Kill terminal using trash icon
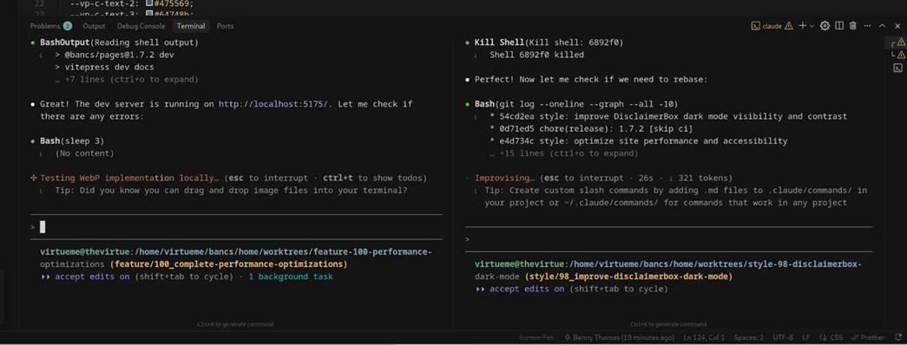Viewport: 907px width, 345px height. (852, 26)
